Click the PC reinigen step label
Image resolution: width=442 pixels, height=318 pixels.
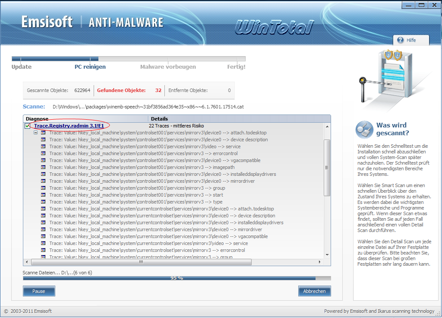[90, 67]
